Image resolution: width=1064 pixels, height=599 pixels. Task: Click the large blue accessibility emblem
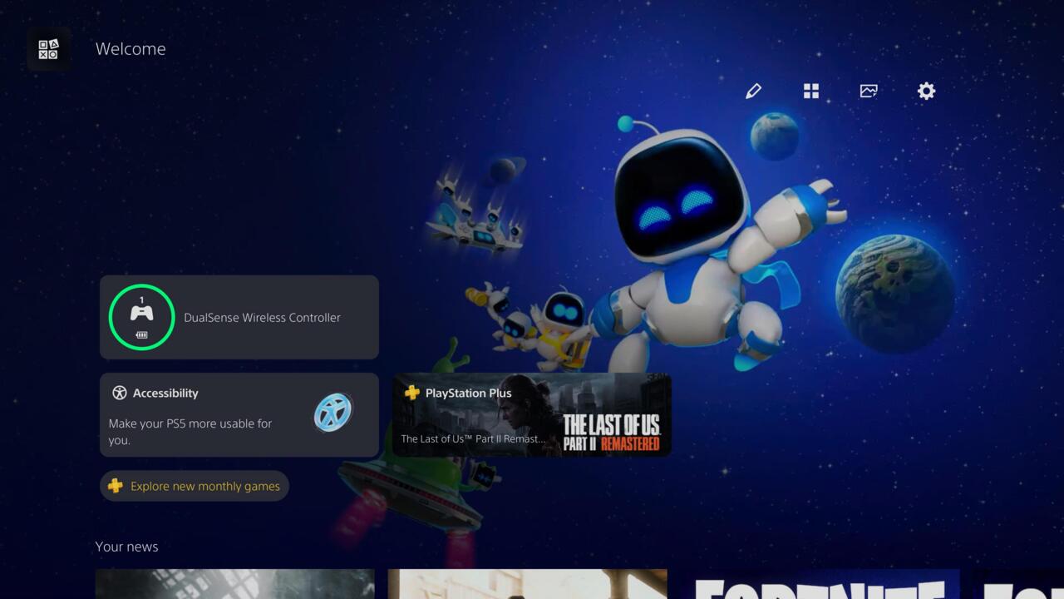tap(332, 412)
